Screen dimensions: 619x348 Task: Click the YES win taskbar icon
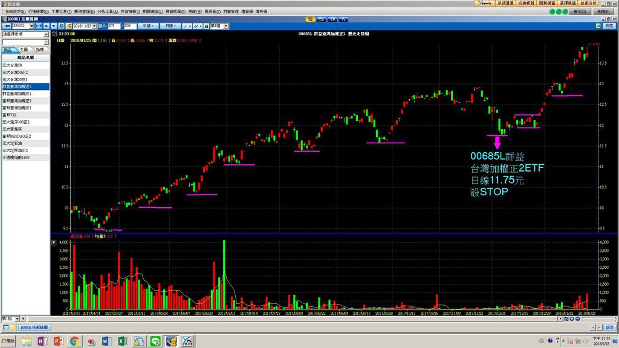pyautogui.click(x=187, y=341)
